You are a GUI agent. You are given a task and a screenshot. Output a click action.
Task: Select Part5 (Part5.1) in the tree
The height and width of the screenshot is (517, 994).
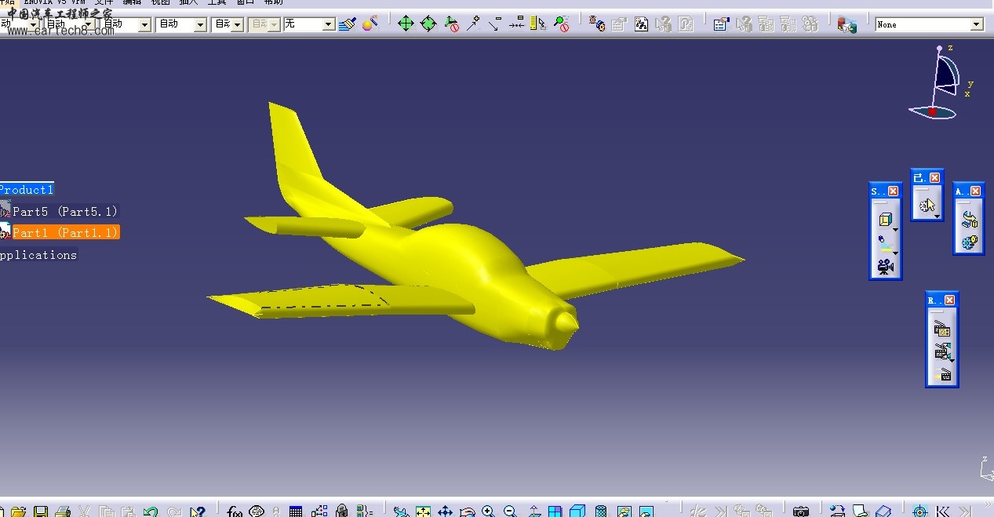65,212
